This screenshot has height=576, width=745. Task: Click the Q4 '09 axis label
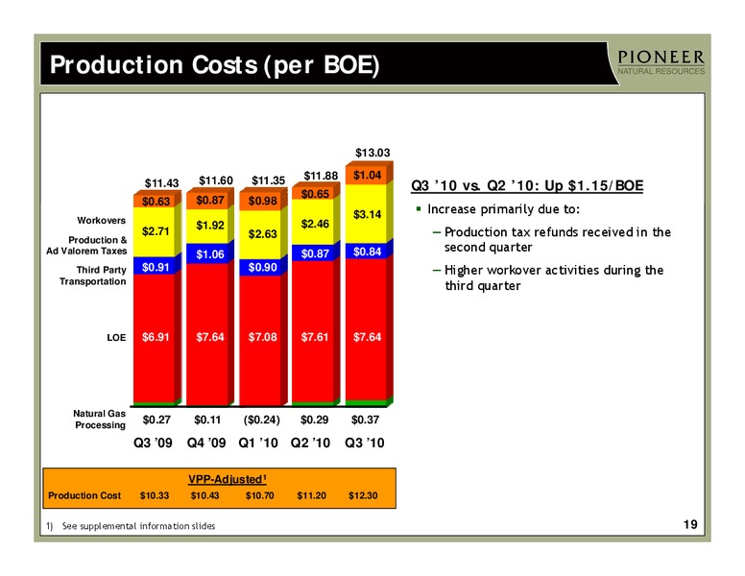tap(206, 443)
